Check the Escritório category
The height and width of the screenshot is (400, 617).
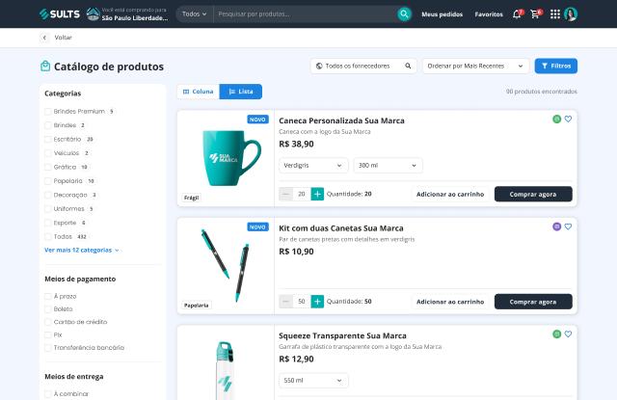click(x=48, y=139)
